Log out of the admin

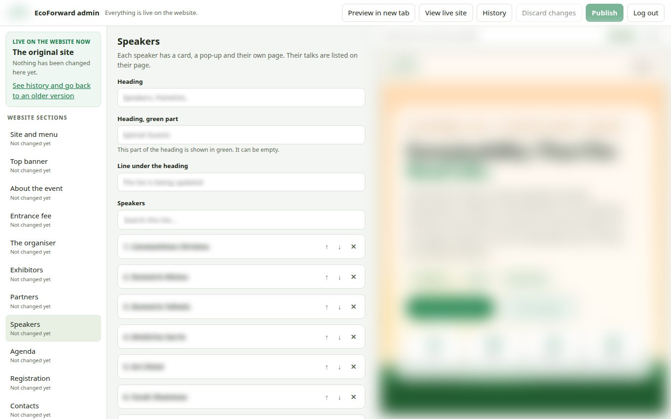tap(646, 13)
